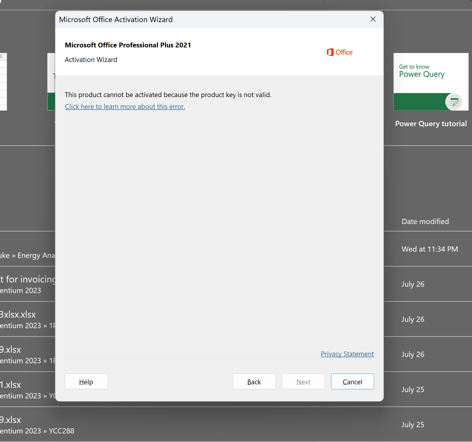Image resolution: width=472 pixels, height=442 pixels.
Task: Click the table edit icon on Power Query thumbnail
Action: (454, 102)
